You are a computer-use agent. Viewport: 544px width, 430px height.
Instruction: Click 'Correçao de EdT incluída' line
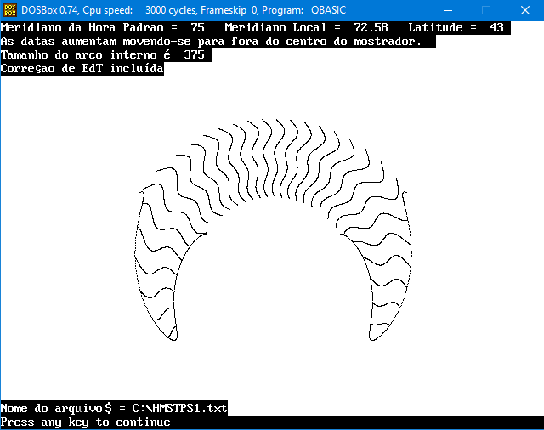pyautogui.click(x=82, y=69)
